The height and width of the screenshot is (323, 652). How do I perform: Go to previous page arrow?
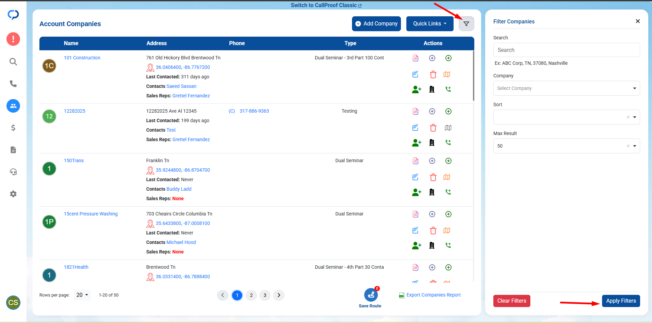[223, 295]
